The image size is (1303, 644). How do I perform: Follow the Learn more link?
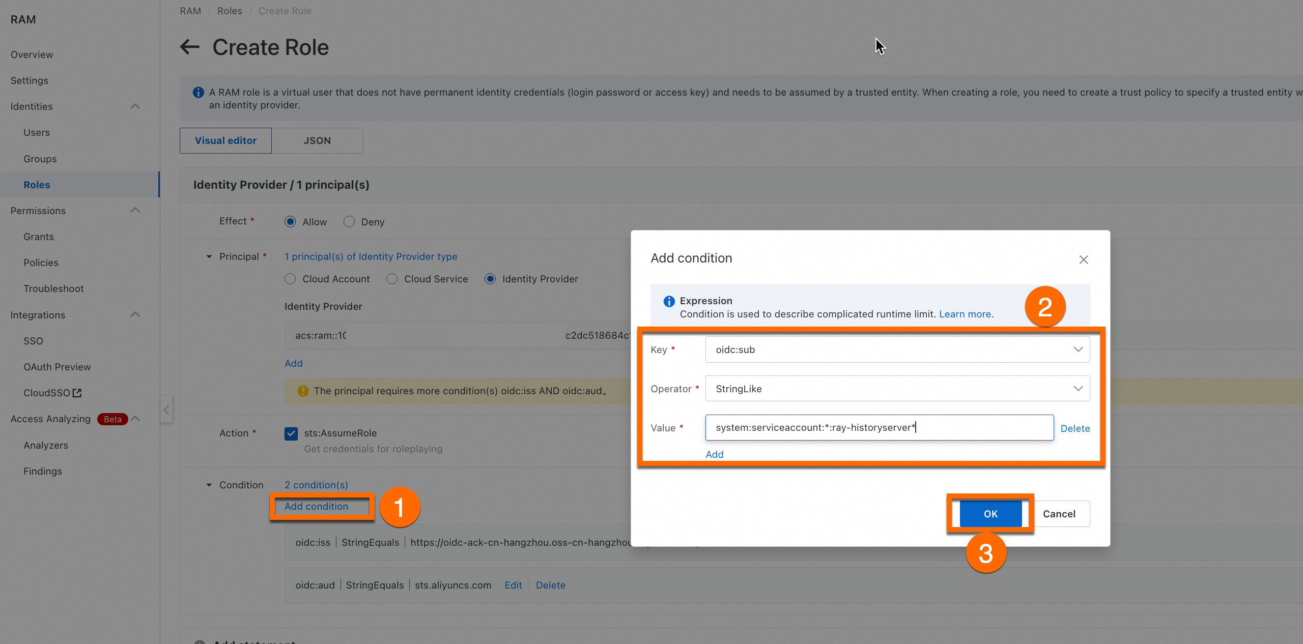tap(965, 314)
